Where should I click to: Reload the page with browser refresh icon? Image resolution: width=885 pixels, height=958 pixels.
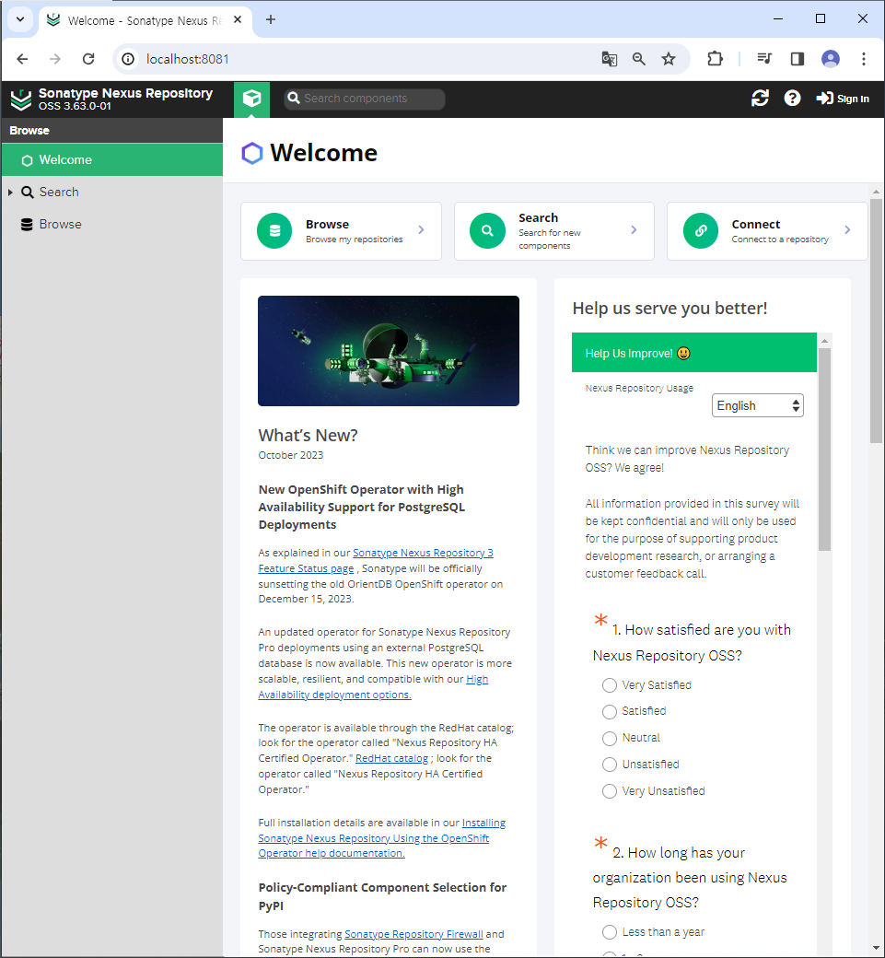88,59
